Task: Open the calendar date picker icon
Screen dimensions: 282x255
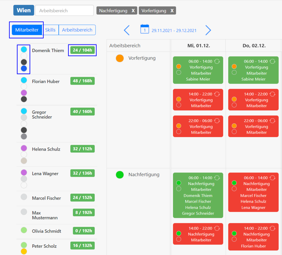Action: [x=145, y=29]
